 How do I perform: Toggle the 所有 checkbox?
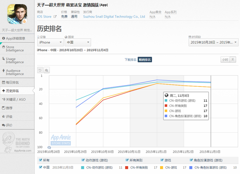pyautogui.click(x=40, y=160)
